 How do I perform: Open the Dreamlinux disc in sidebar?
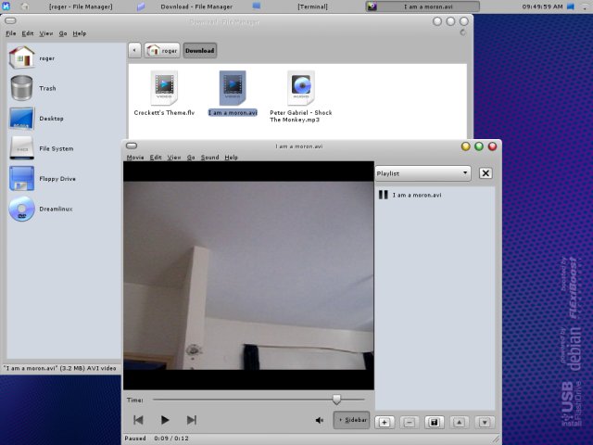click(x=41, y=209)
